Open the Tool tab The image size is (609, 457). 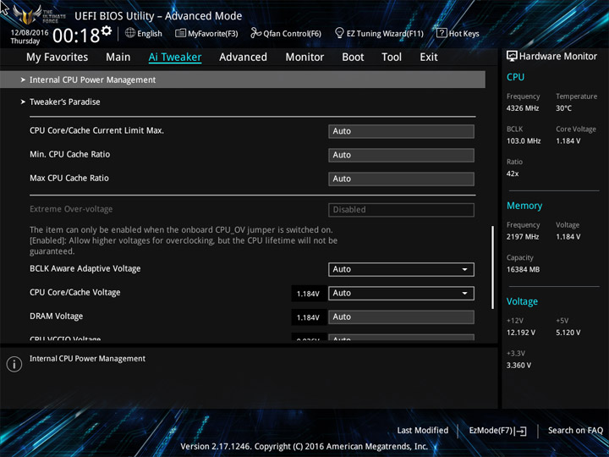point(392,58)
